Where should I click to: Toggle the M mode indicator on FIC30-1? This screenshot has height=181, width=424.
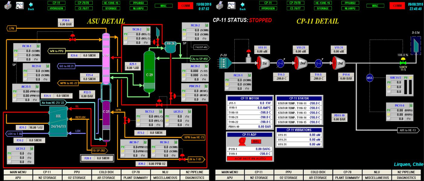pyautogui.click(x=38, y=46)
